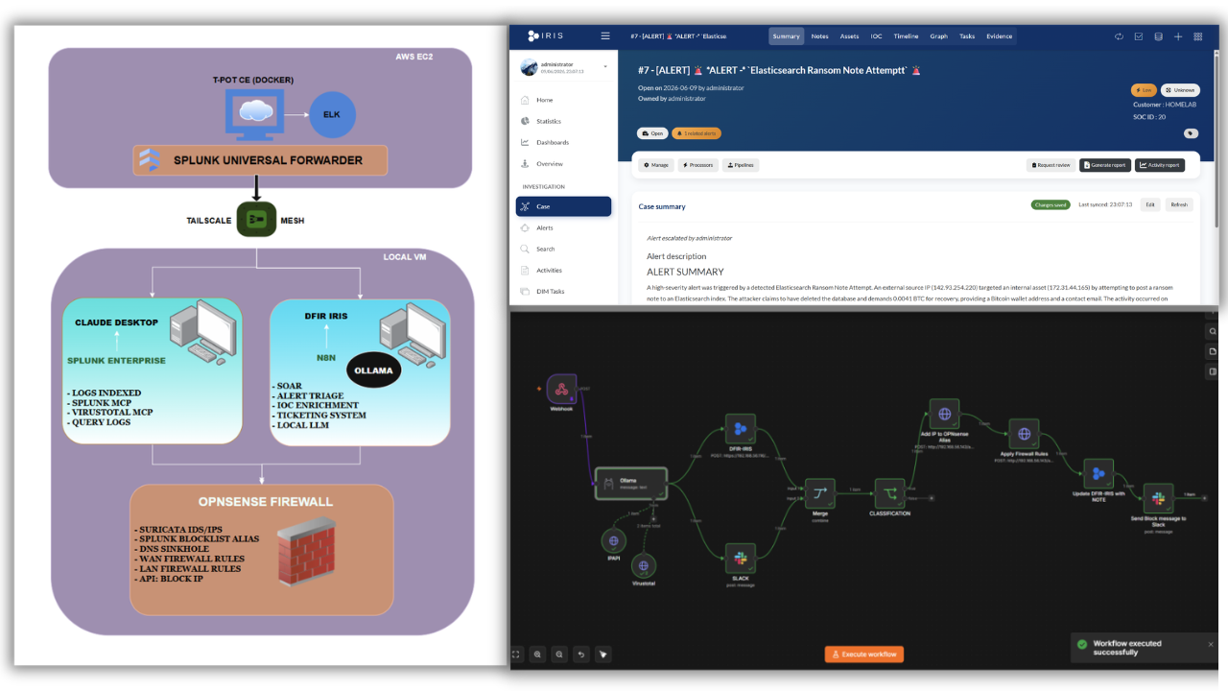The height and width of the screenshot is (691, 1228).
Task: Click the IRIS refresh sync icon
Action: pyautogui.click(x=1119, y=36)
